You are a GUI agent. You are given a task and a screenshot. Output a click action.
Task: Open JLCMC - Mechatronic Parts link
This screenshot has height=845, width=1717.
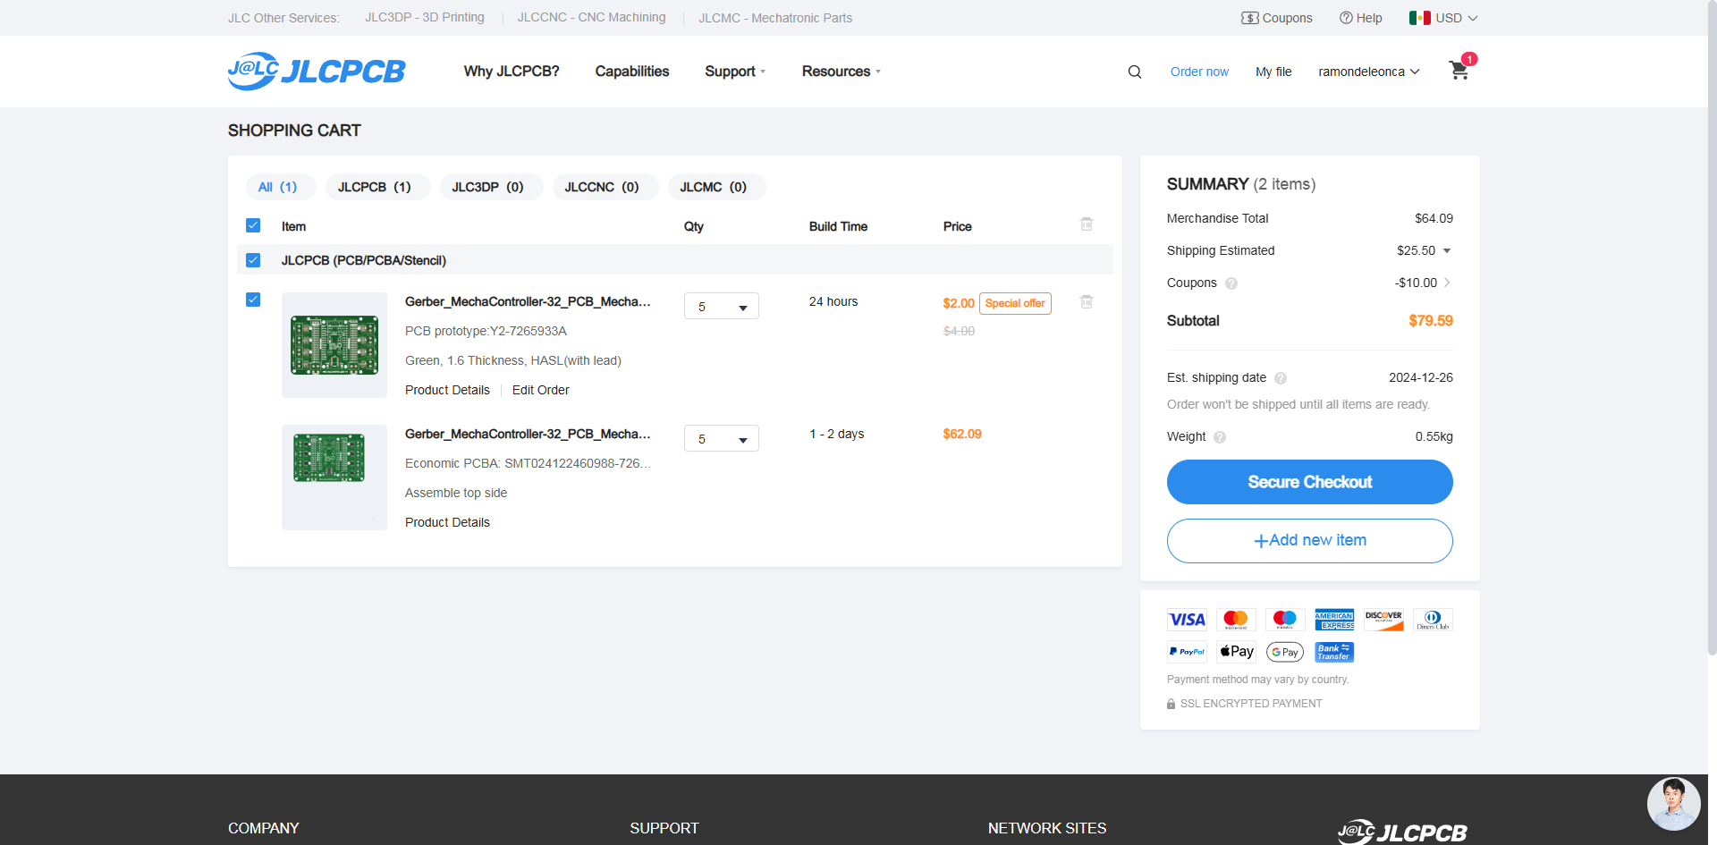pyautogui.click(x=775, y=18)
